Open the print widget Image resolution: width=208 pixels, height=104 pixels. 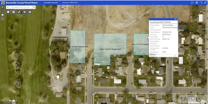tap(30, 12)
